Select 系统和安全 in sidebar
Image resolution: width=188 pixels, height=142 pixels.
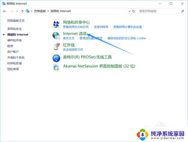(x=14, y=29)
